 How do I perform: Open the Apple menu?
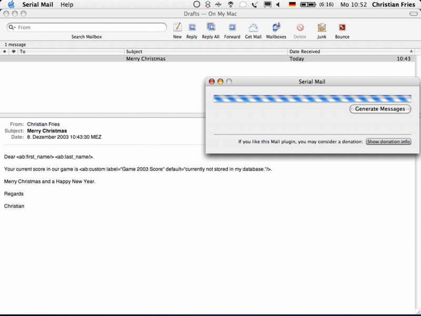(11, 4)
